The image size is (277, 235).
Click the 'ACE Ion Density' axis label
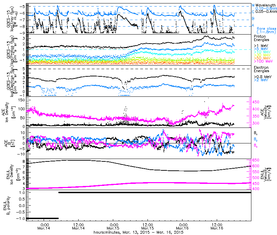[9, 112]
